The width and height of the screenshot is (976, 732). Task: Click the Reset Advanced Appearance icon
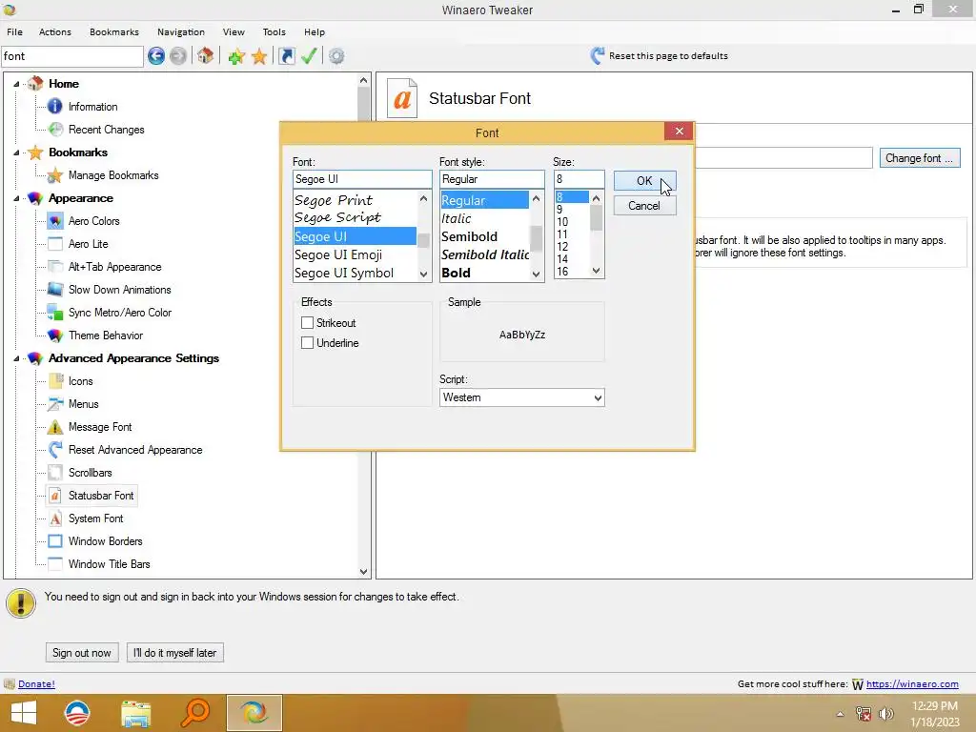(x=55, y=450)
